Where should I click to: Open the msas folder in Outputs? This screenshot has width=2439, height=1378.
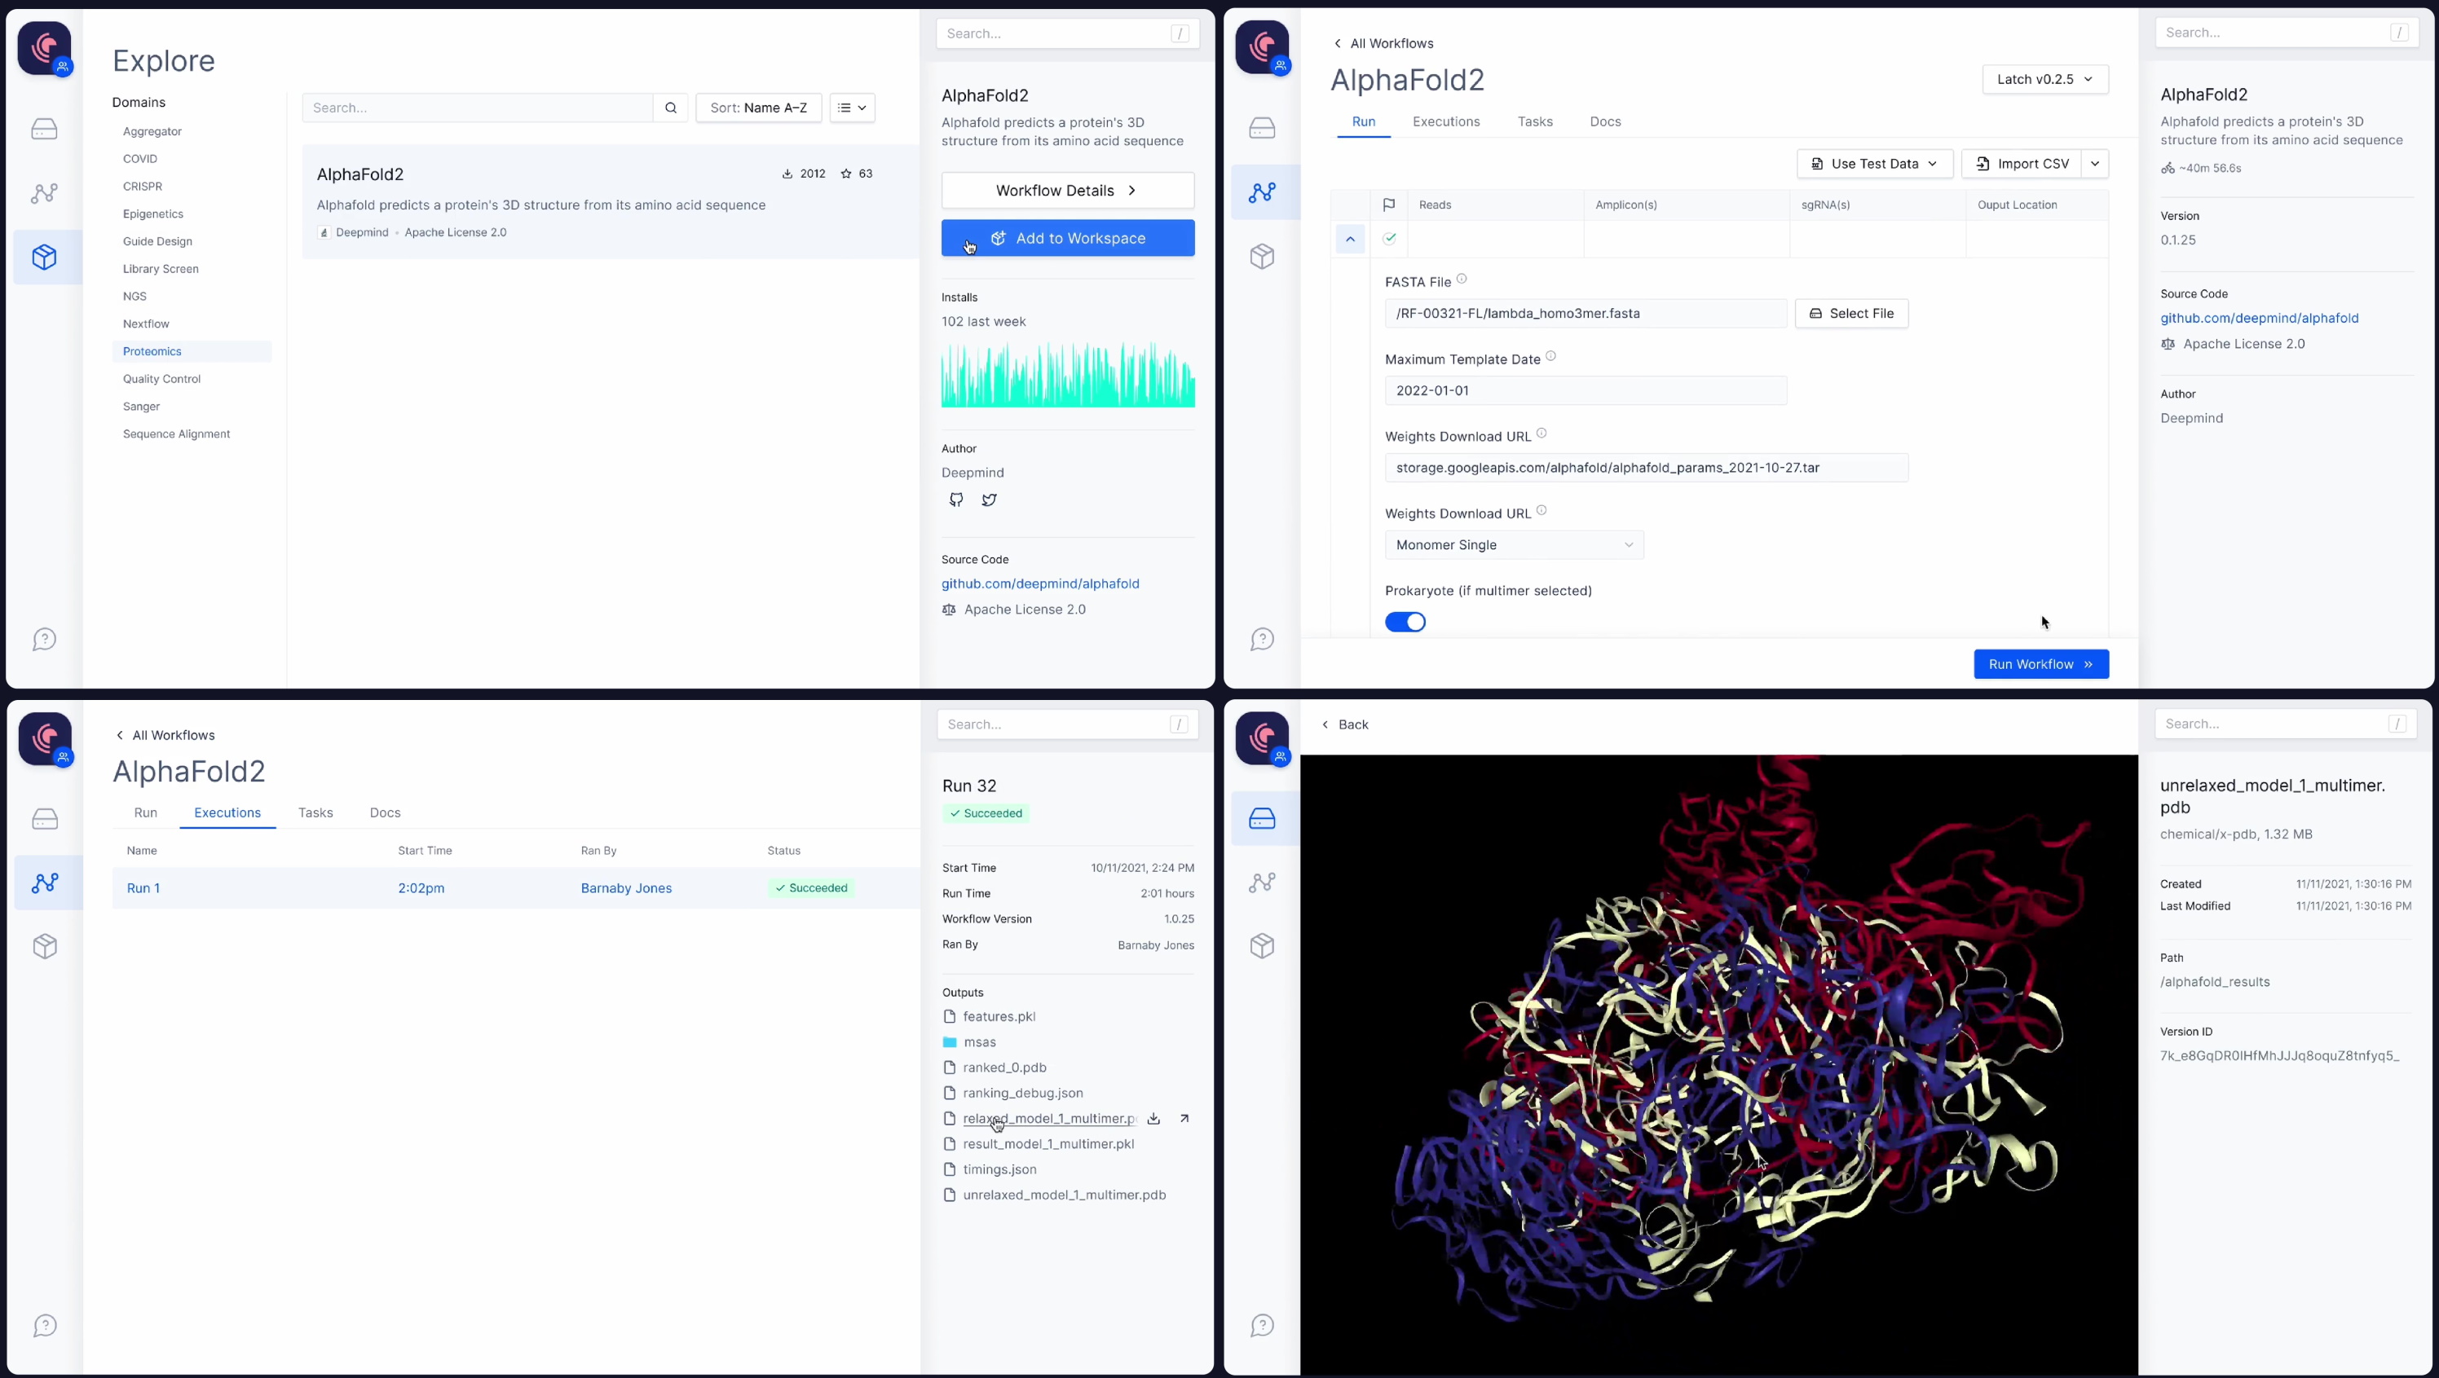[979, 1042]
